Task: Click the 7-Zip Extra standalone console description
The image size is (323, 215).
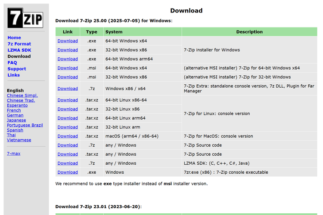Action: point(249,89)
